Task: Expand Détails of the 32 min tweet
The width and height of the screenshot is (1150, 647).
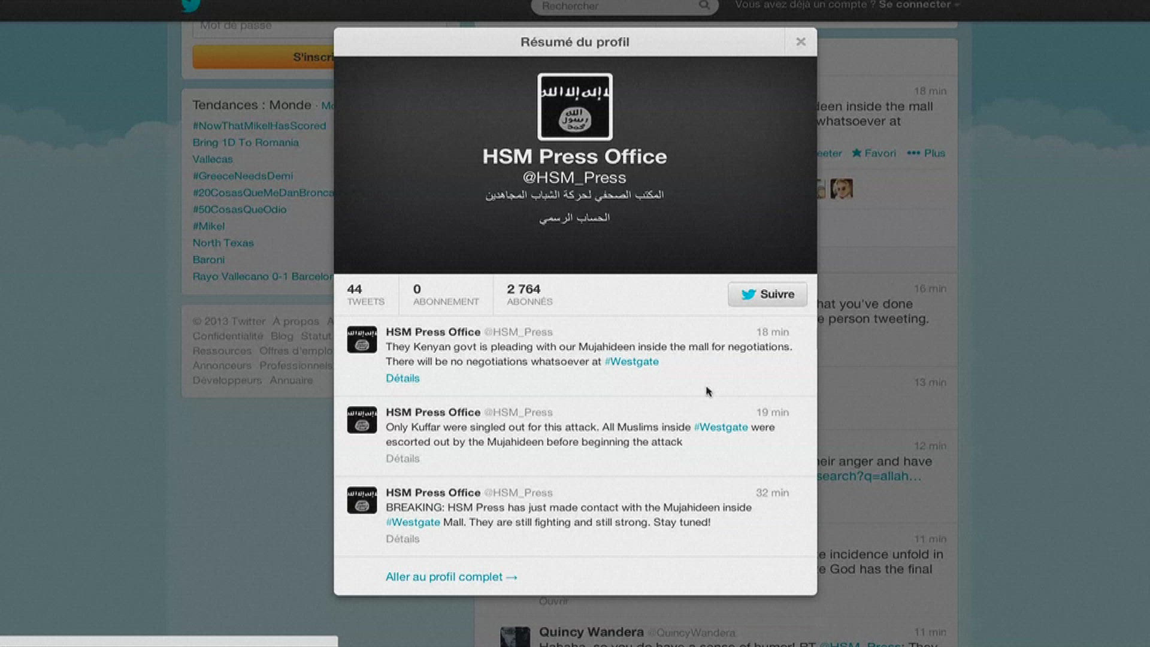Action: [402, 539]
